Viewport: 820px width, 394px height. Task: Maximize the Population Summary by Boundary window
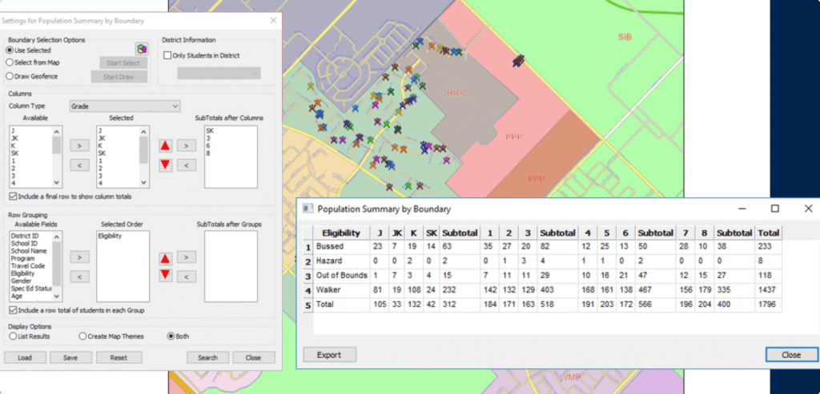click(774, 209)
